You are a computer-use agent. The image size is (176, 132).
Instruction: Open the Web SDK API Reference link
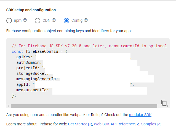point(114,124)
